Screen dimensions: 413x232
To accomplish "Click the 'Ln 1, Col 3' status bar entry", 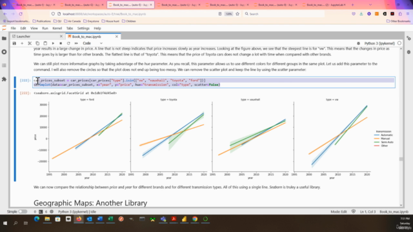I will coord(368,211).
